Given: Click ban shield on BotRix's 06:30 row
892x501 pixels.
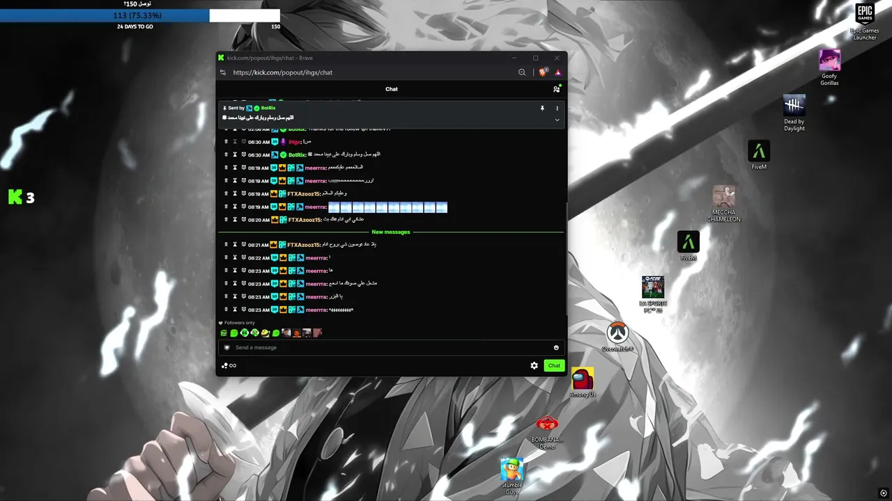Looking at the screenshot, I should 244,154.
